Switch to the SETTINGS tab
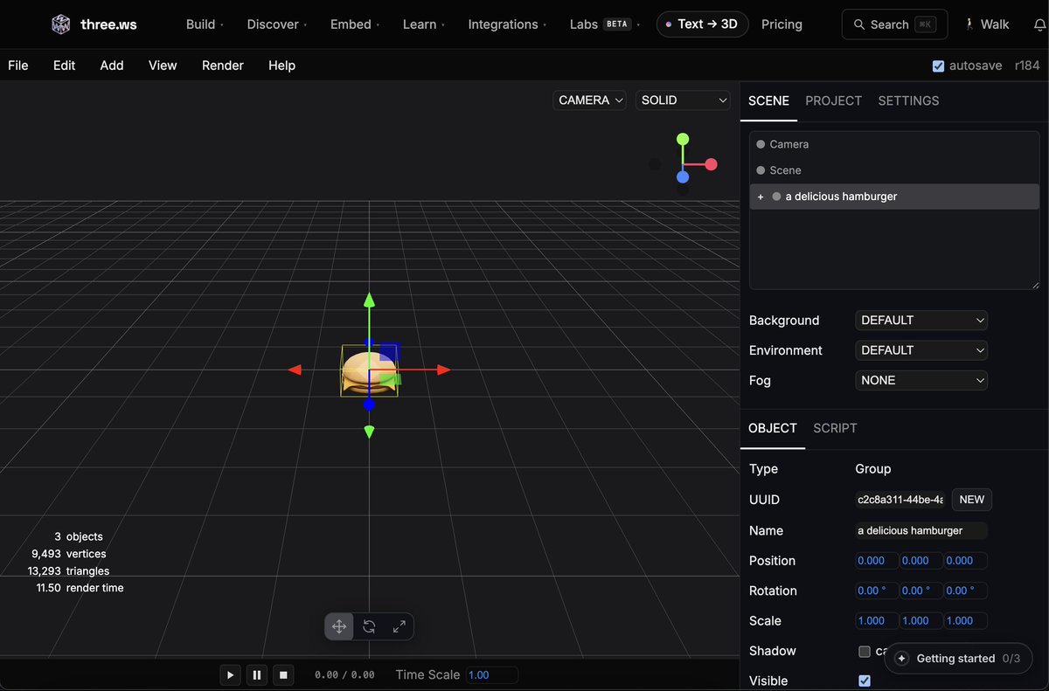The image size is (1049, 691). coord(908,100)
